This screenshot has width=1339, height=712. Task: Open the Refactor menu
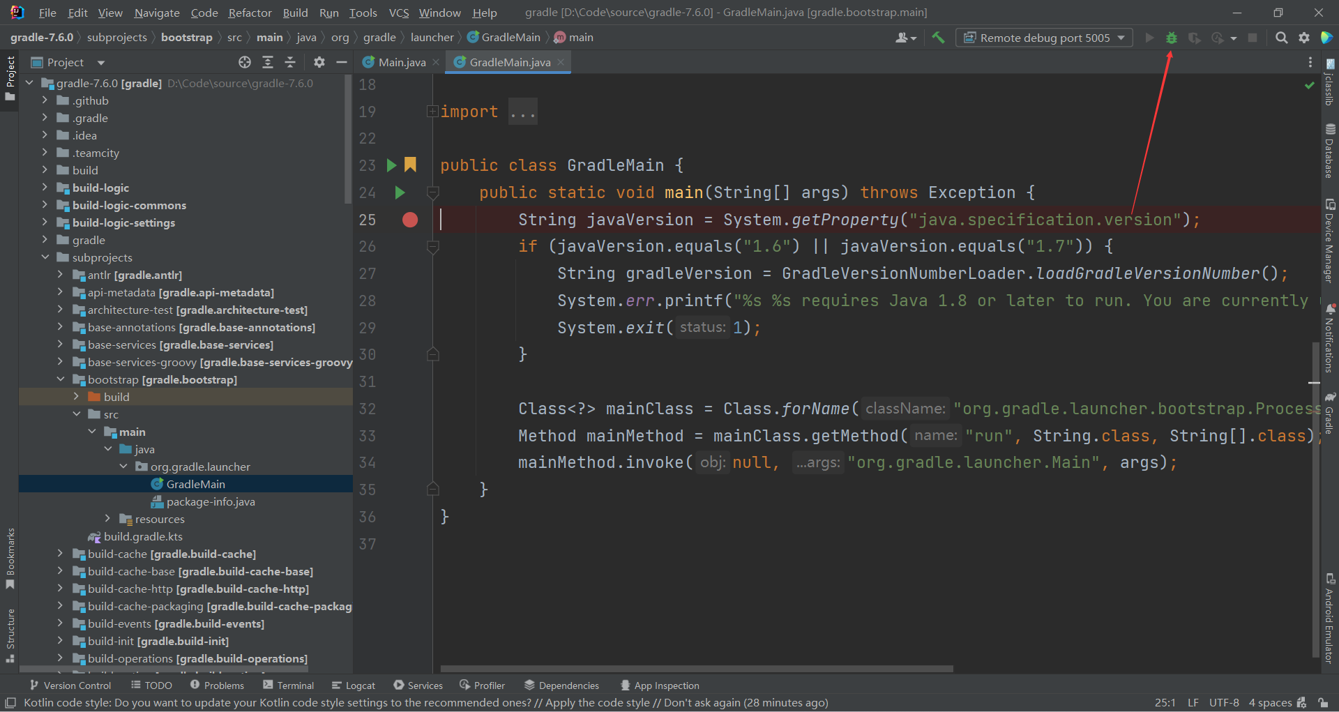pos(250,13)
